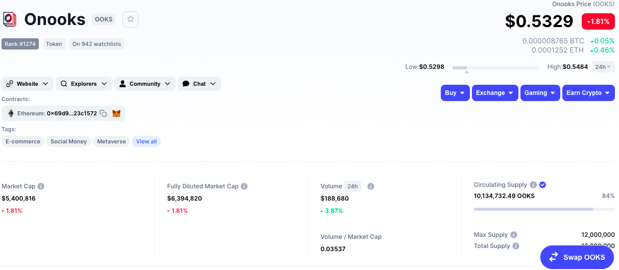
Task: Add Onooks to watchlist with star icon
Action: click(x=131, y=19)
